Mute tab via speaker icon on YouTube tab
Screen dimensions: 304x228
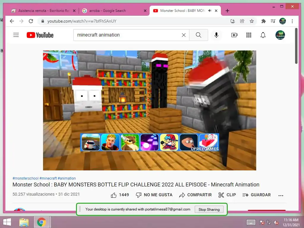(210, 11)
